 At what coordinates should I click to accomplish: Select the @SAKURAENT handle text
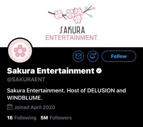(x=26, y=79)
